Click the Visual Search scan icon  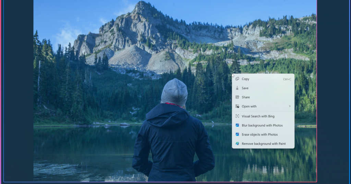(x=237, y=116)
